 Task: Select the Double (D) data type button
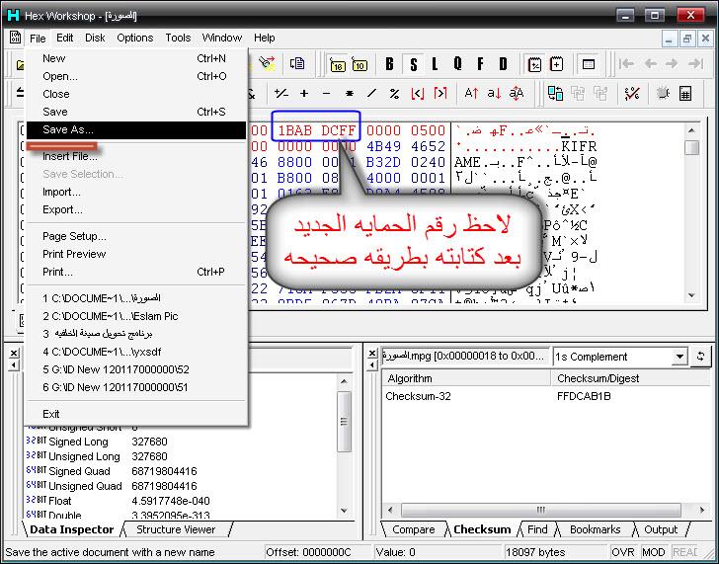pos(503,64)
